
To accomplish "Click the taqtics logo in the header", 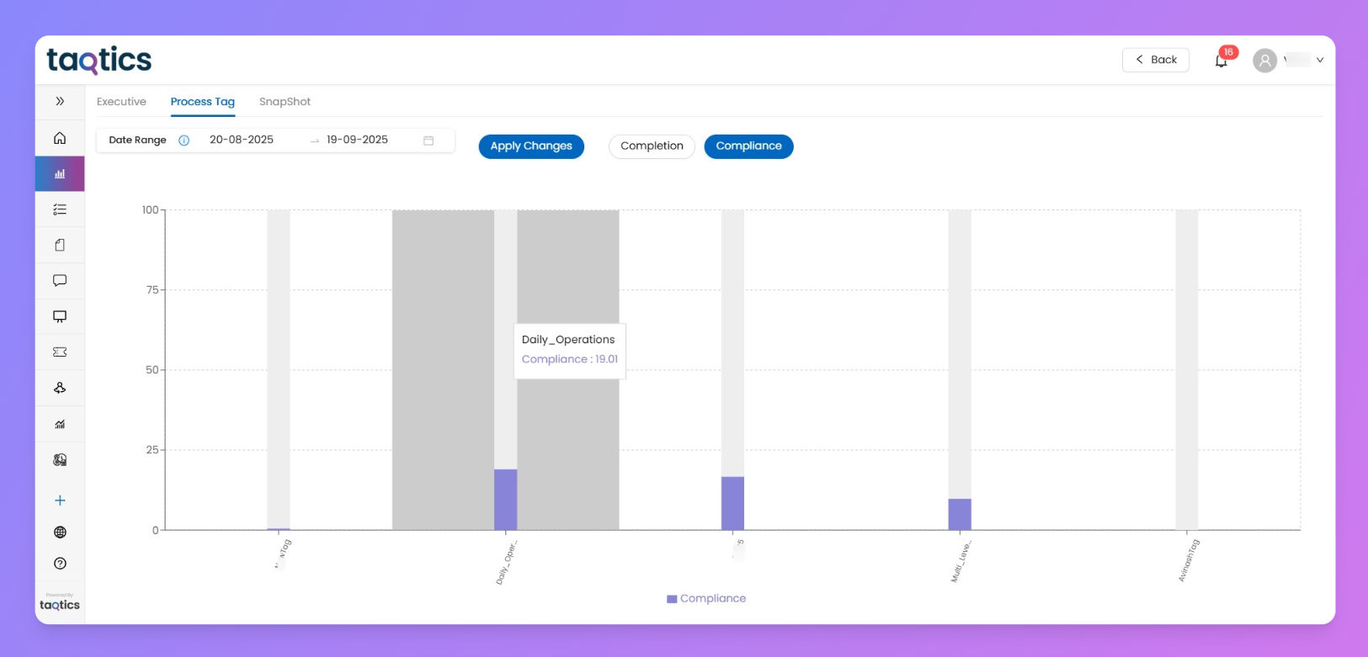I will [99, 61].
